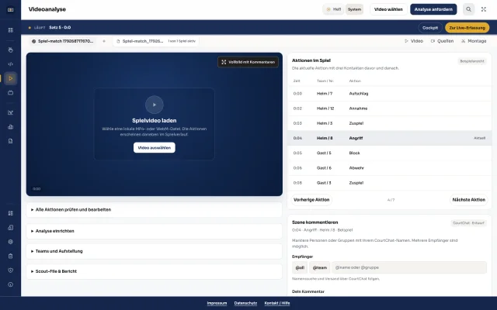497x310 pixels.
Task: Switch theme to Hell
Action: click(x=334, y=9)
